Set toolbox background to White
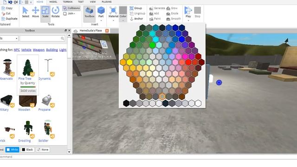 coord(13,149)
